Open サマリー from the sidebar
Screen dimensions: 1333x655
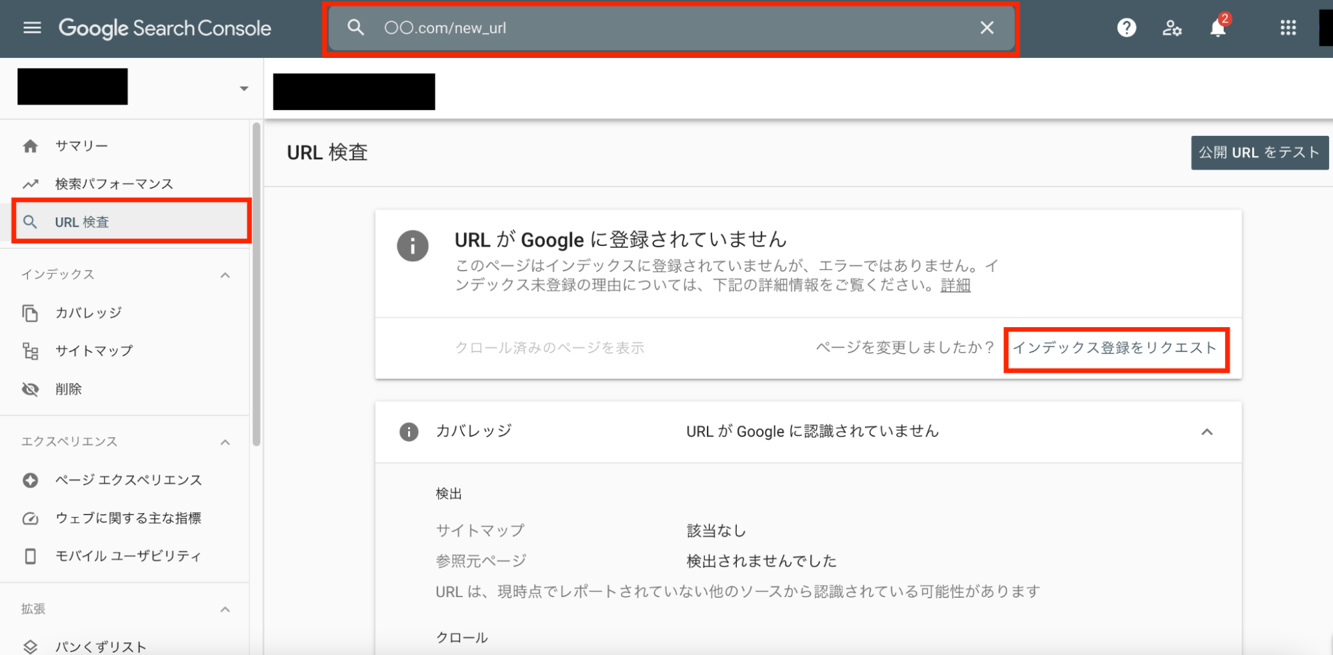[x=81, y=146]
